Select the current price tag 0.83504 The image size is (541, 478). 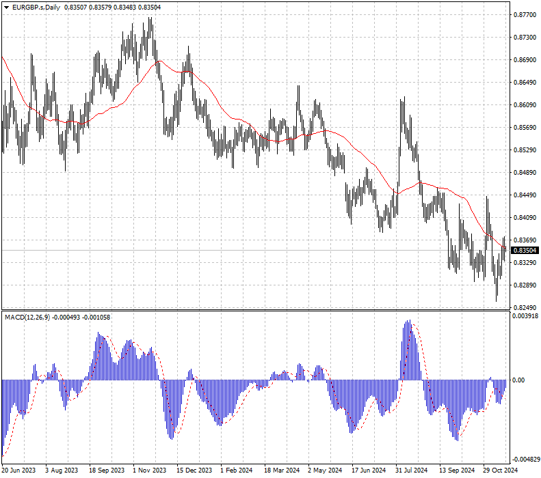[524, 251]
